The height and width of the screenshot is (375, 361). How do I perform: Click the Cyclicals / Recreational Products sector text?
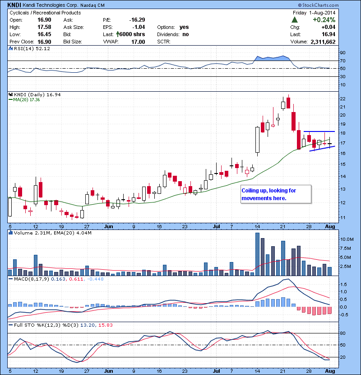tap(45, 13)
